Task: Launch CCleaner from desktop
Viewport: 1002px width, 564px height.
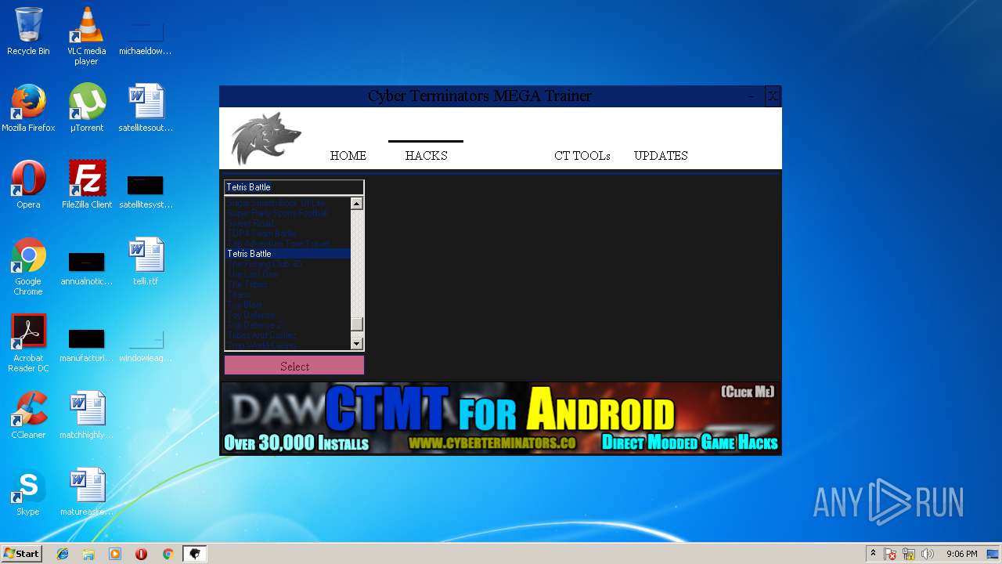Action: coord(28,415)
